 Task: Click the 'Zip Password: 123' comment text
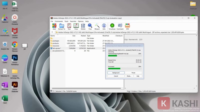pos(133,40)
